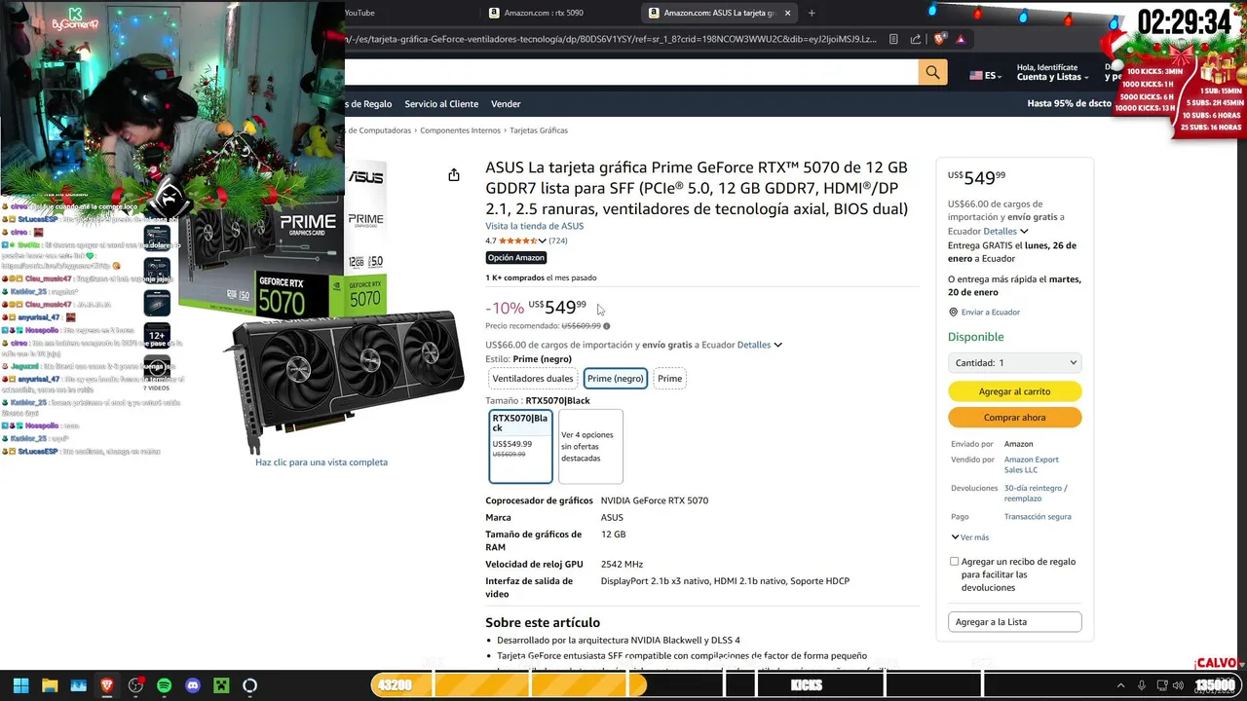Expand Ver más seller details
Screen dimensions: 1247x701
[969, 537]
